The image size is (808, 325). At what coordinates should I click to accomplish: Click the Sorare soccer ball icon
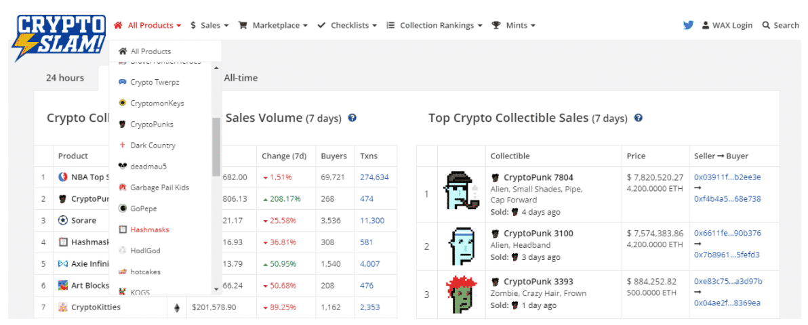pyautogui.click(x=63, y=221)
